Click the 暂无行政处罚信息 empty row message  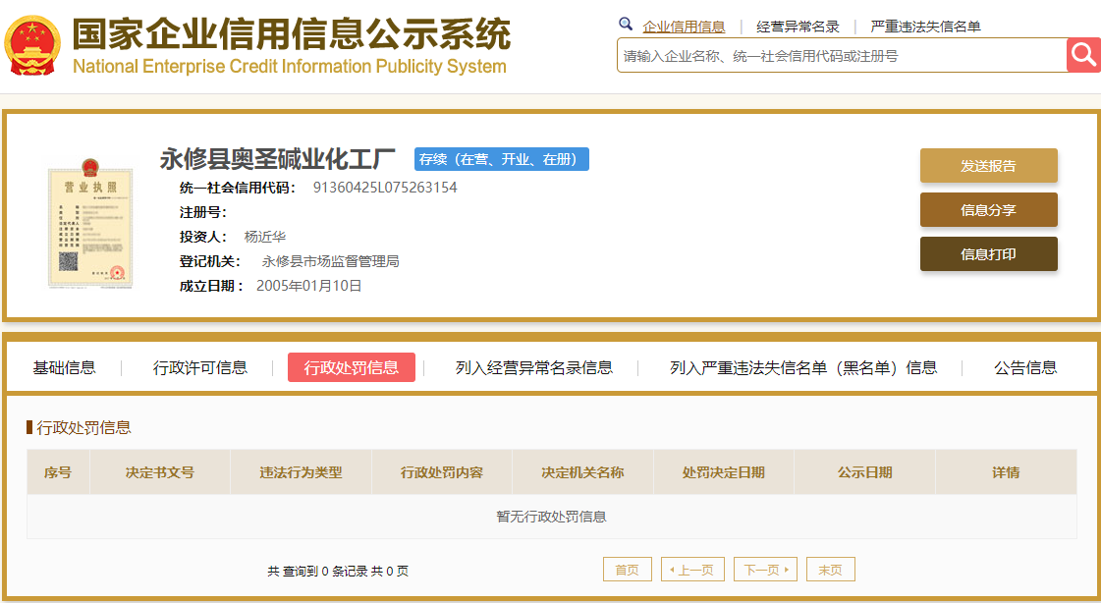pos(551,517)
